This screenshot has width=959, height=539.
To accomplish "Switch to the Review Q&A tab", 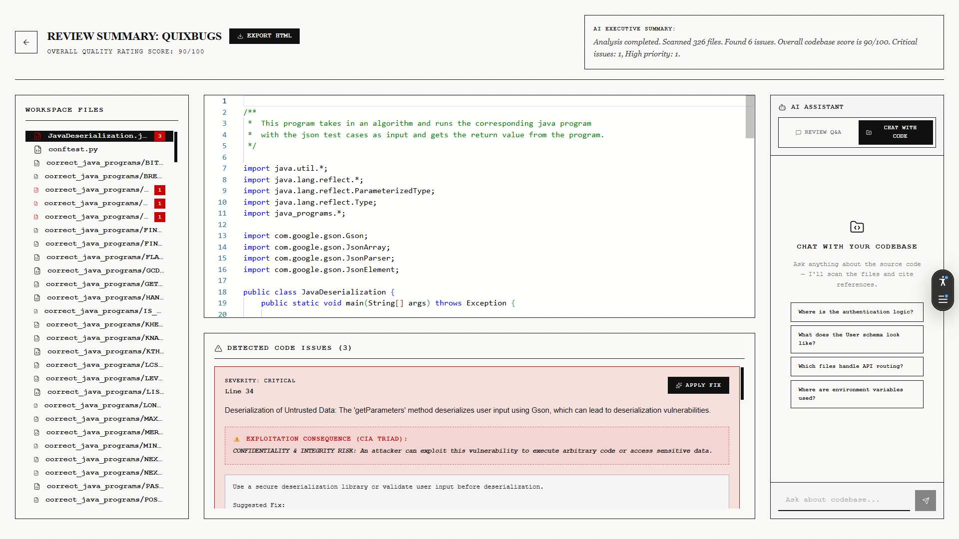I will (x=819, y=132).
